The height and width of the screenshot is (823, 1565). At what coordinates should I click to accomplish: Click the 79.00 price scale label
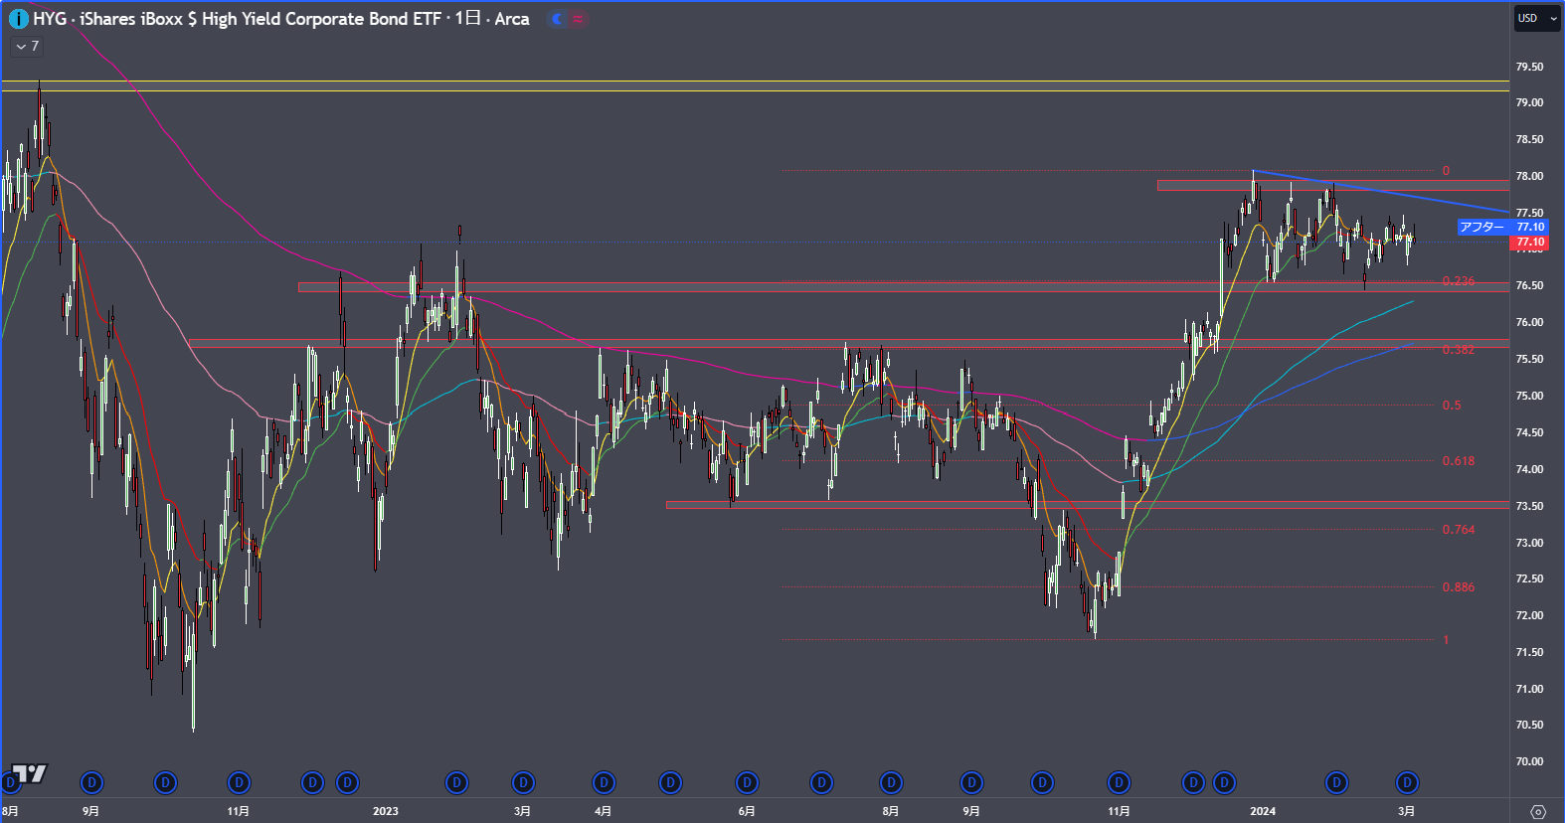[1529, 102]
